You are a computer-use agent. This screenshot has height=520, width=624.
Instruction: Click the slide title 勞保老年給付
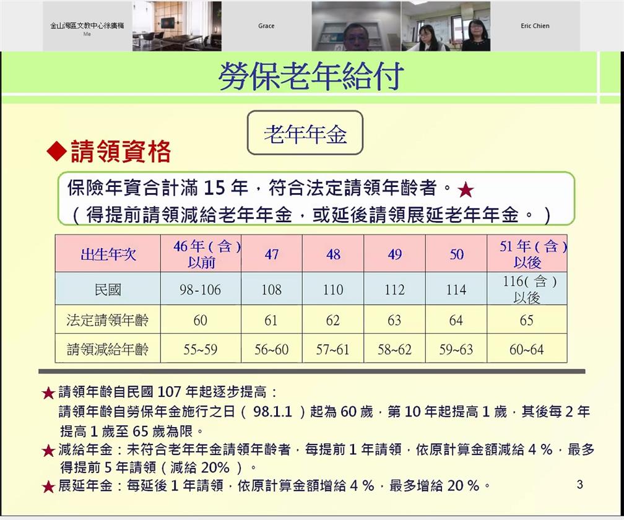(311, 76)
